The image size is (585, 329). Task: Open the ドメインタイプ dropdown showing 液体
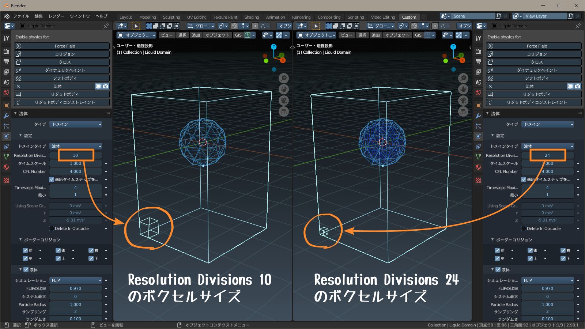click(75, 146)
